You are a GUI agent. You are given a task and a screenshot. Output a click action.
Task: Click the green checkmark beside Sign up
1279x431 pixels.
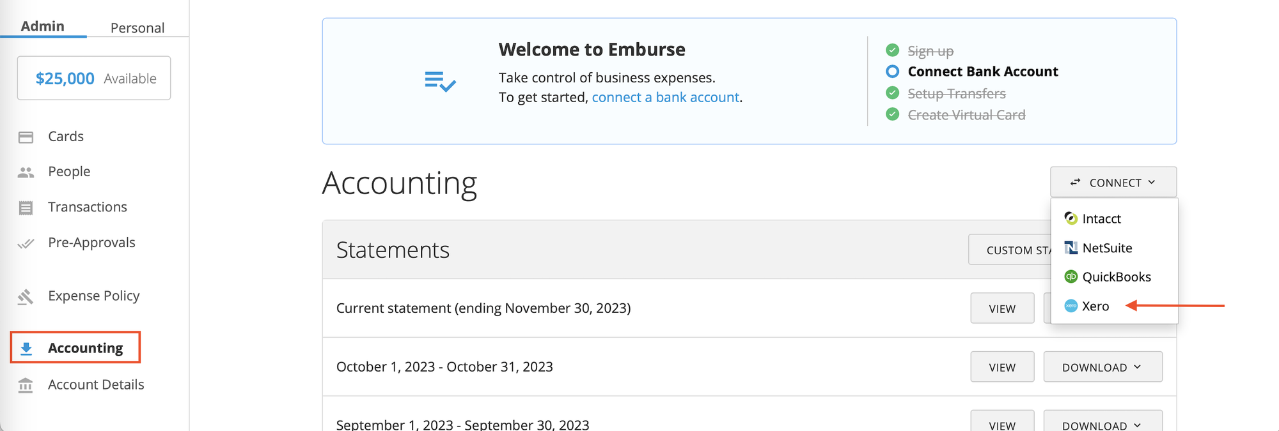coord(892,49)
